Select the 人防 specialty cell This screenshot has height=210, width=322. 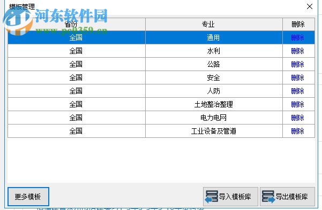pyautogui.click(x=214, y=91)
